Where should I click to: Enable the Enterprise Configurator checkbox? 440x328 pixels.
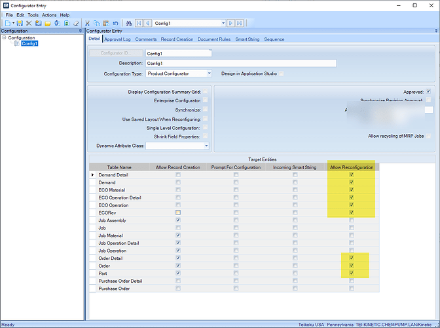(x=206, y=100)
